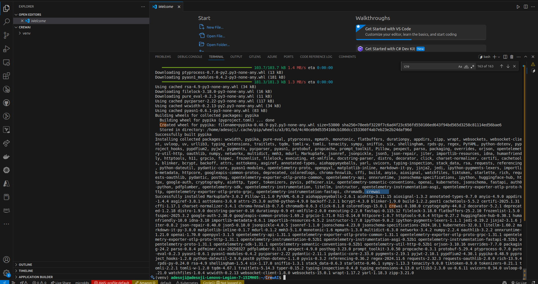Toggle Match Whole Word in terminal find
Image resolution: width=538 pixels, height=284 pixels.
pos(466,67)
